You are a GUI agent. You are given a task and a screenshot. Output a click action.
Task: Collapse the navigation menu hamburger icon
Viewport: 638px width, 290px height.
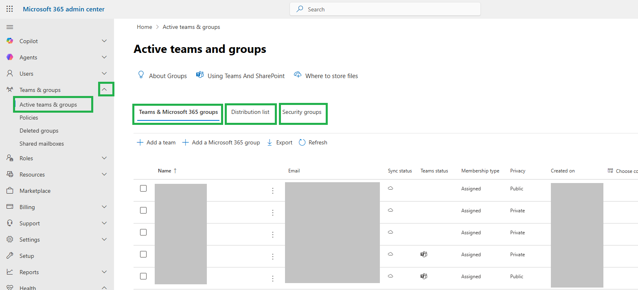(x=10, y=27)
